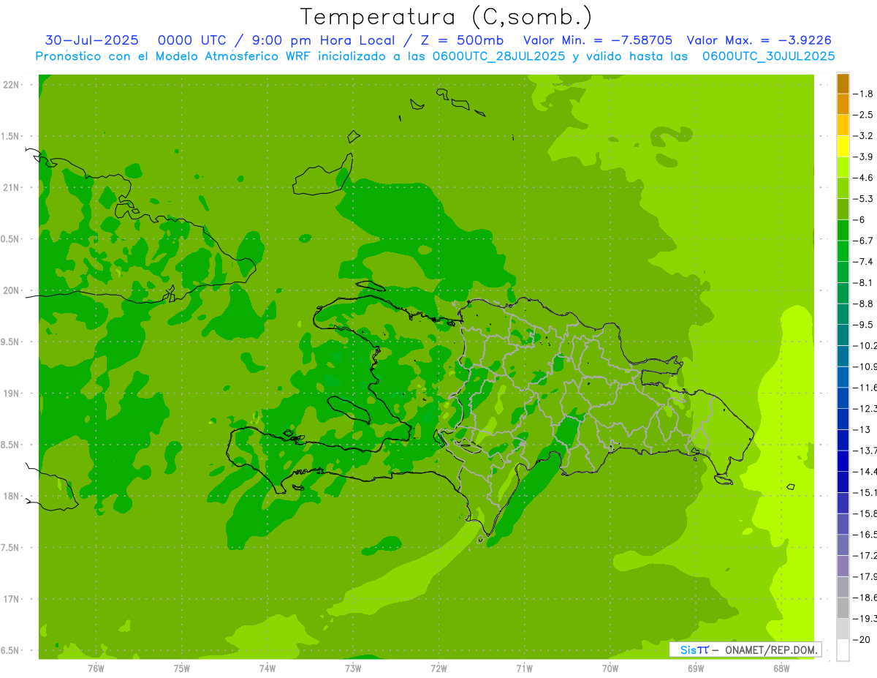This screenshot has width=877, height=678.
Task: Click the 75W longitude label
Action: (x=181, y=668)
